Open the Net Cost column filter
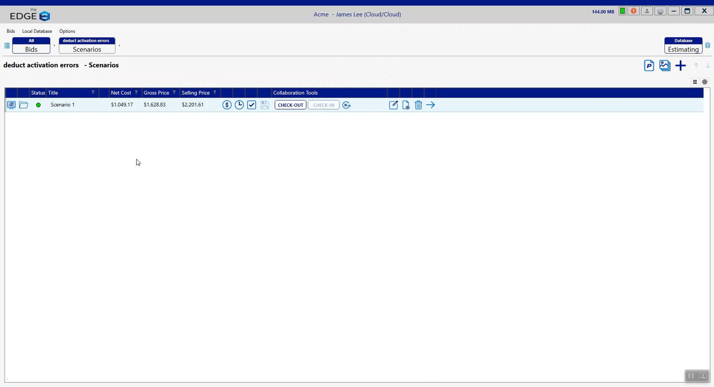This screenshot has width=714, height=387. tap(136, 92)
